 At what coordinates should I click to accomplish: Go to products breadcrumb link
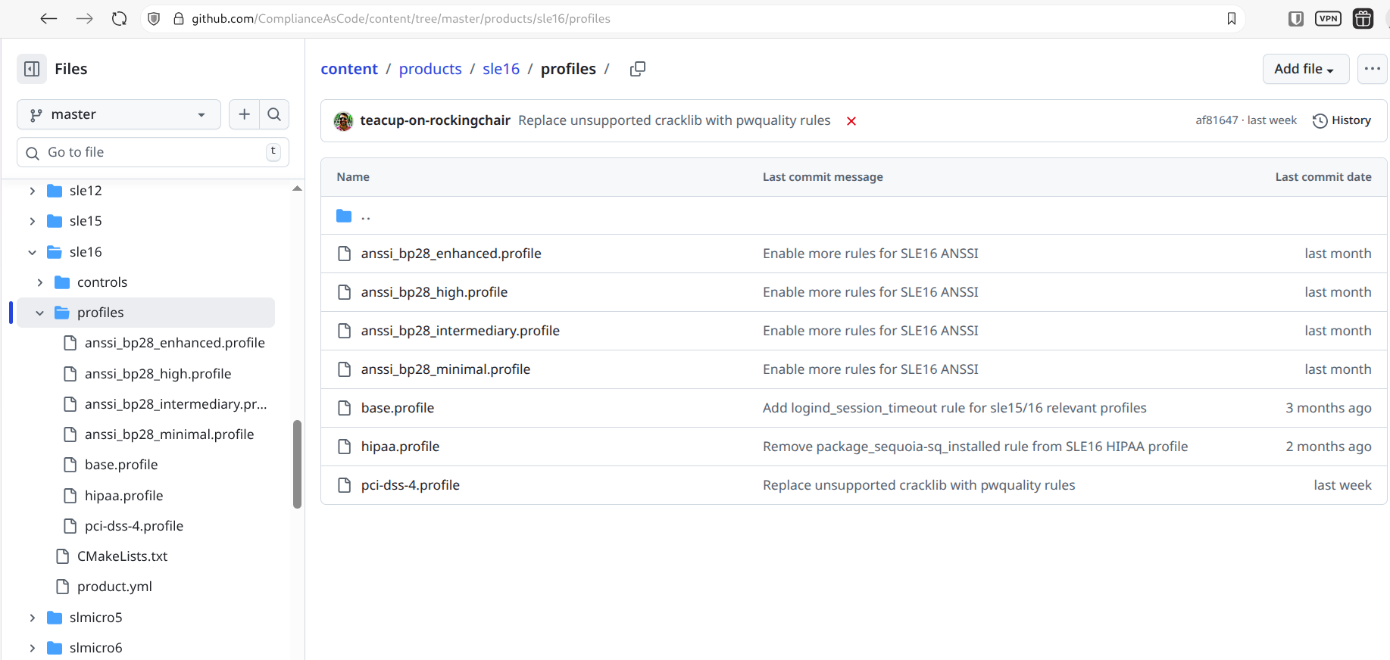click(x=430, y=69)
